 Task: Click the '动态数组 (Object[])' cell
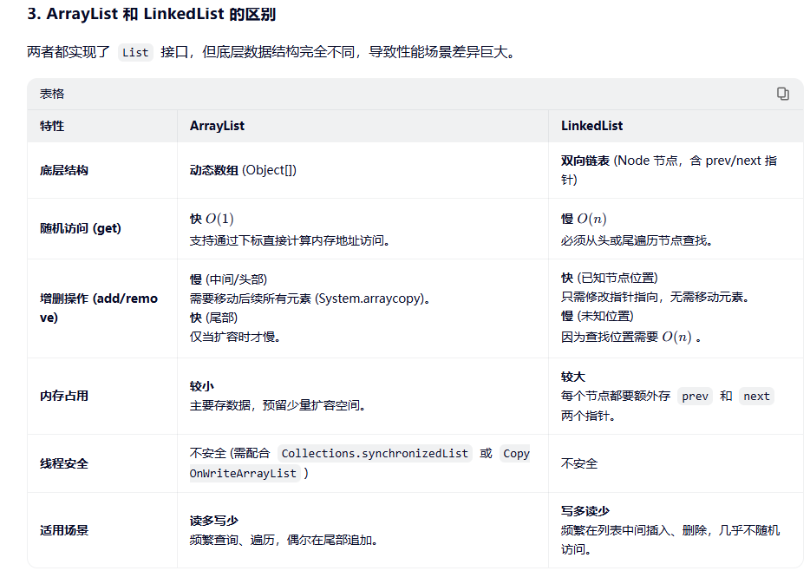coord(244,171)
